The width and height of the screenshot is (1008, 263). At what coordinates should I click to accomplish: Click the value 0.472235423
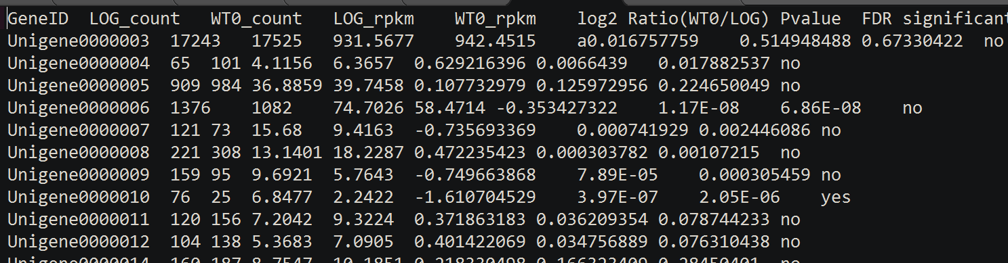tap(470, 153)
